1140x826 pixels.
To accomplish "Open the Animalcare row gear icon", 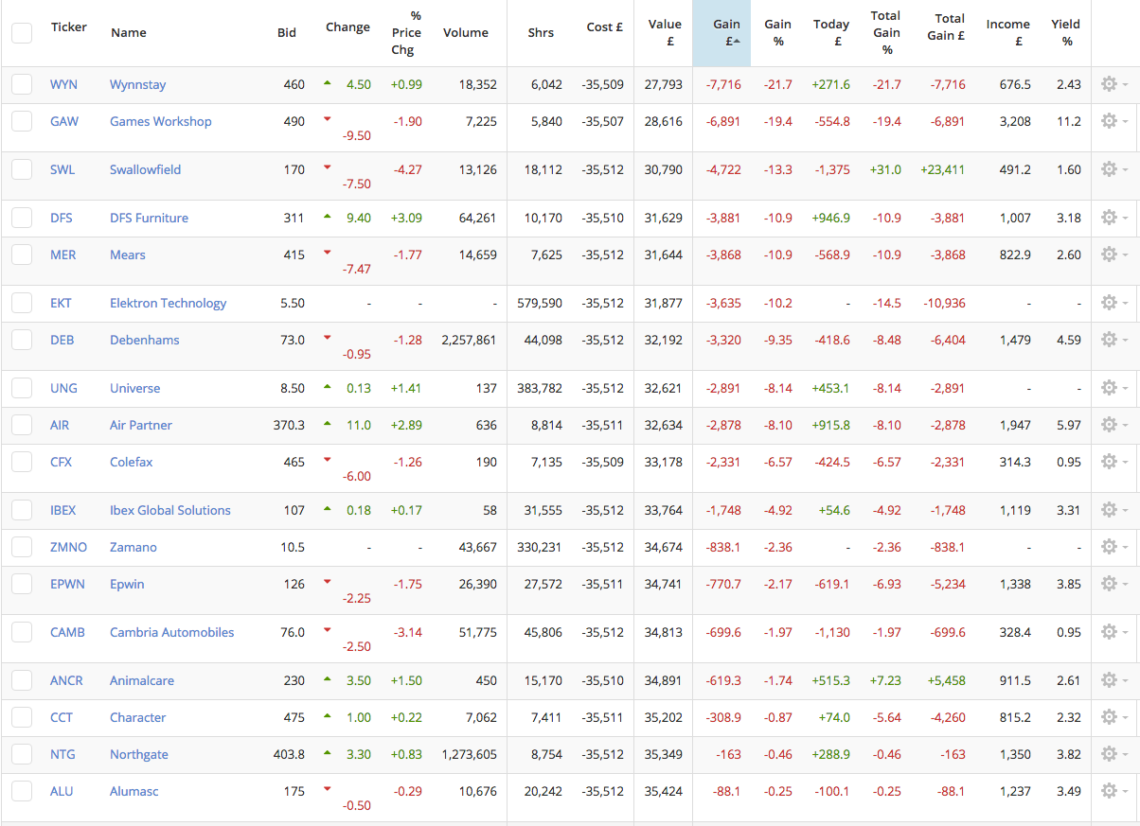I will [x=1110, y=680].
